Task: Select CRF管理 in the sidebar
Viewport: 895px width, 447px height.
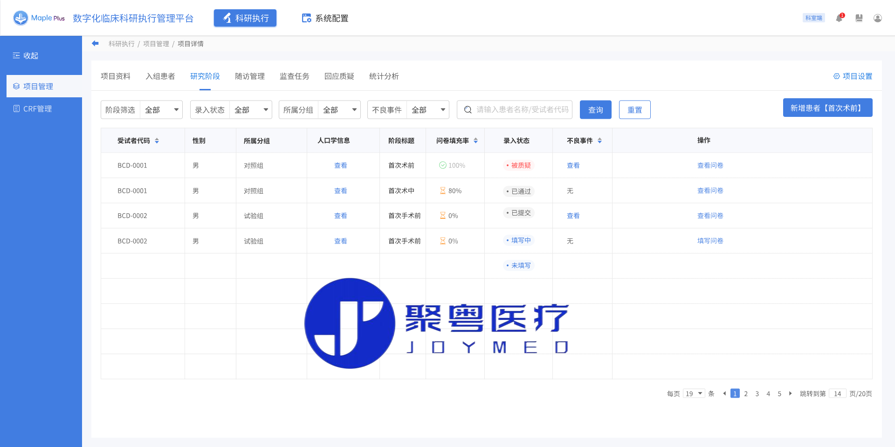Action: (x=37, y=108)
